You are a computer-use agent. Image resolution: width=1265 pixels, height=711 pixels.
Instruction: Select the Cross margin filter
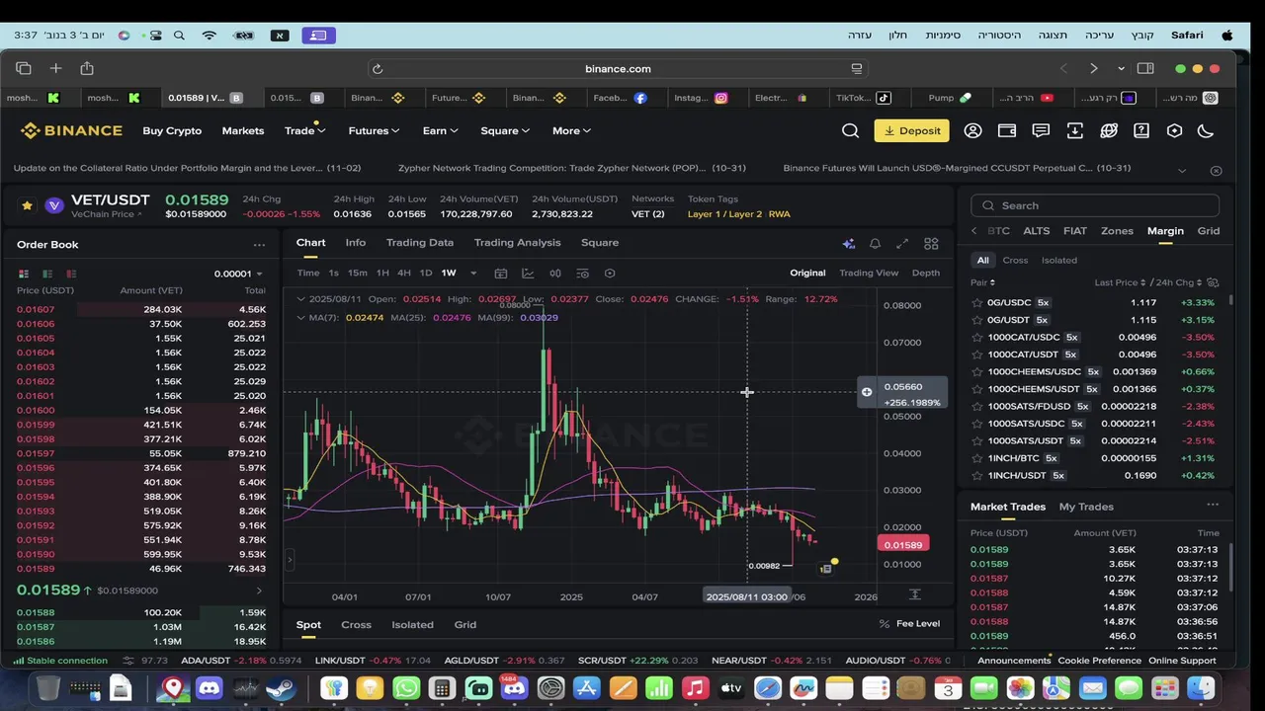(1015, 261)
